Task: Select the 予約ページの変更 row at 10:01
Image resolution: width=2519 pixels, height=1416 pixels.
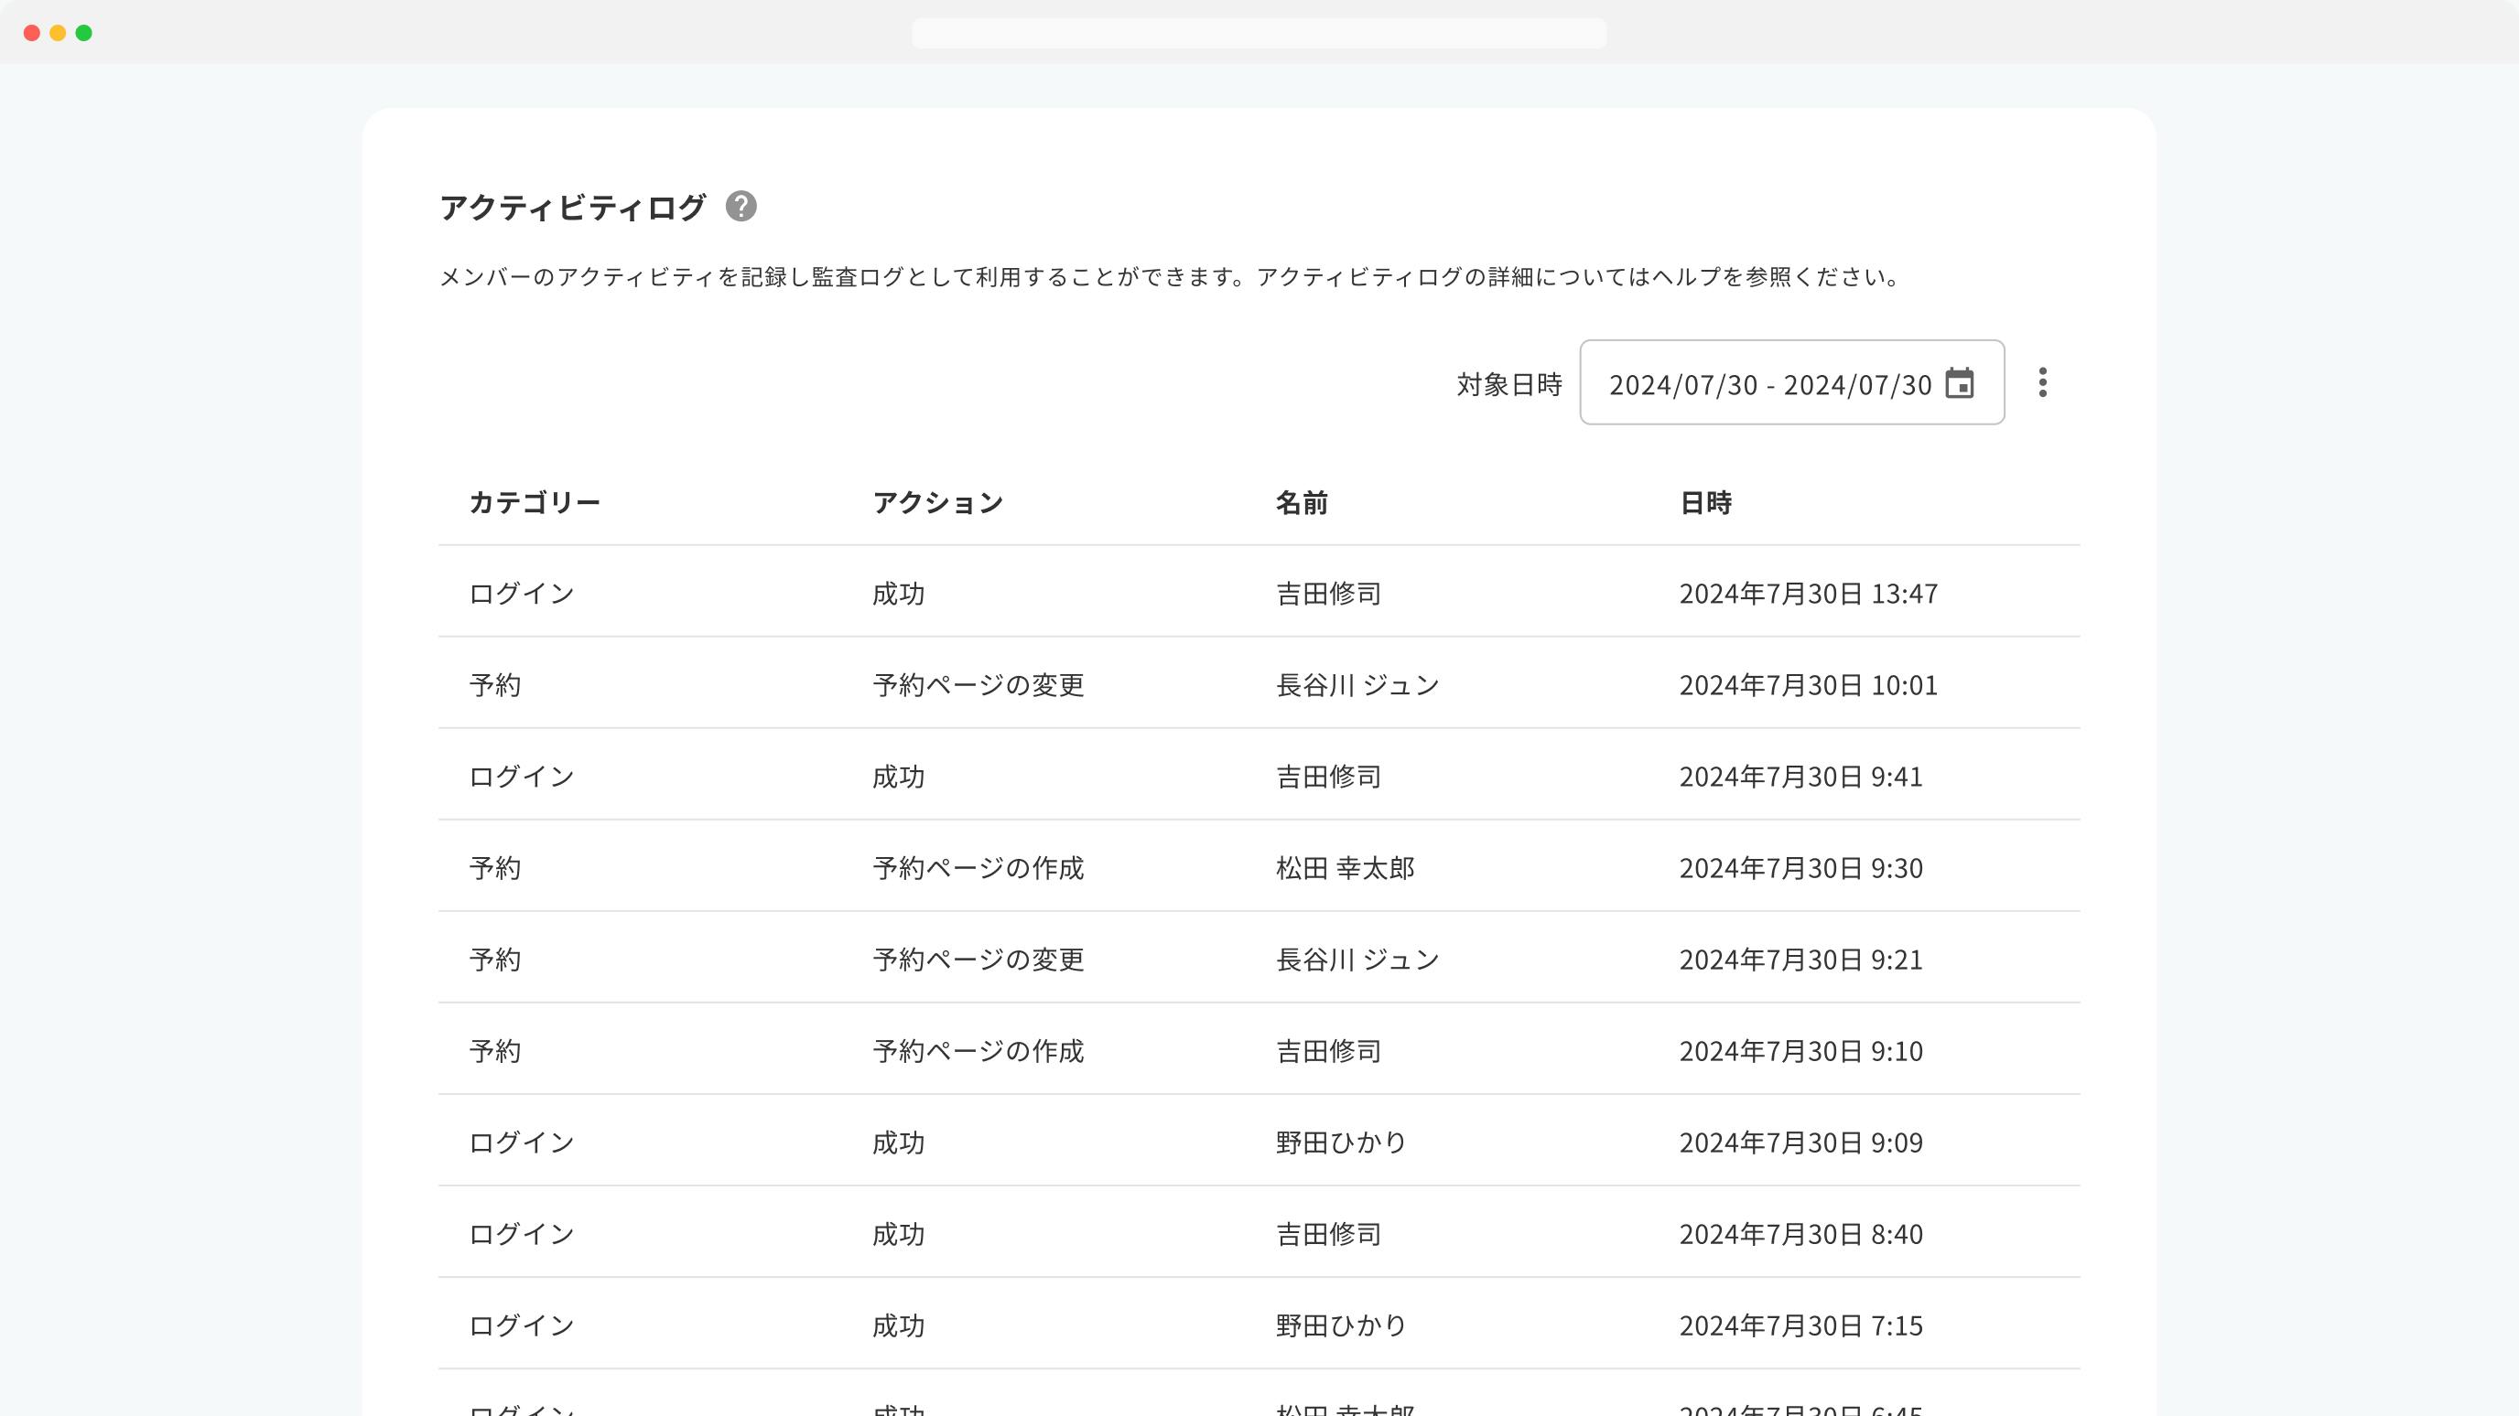Action: pyautogui.click(x=1259, y=684)
